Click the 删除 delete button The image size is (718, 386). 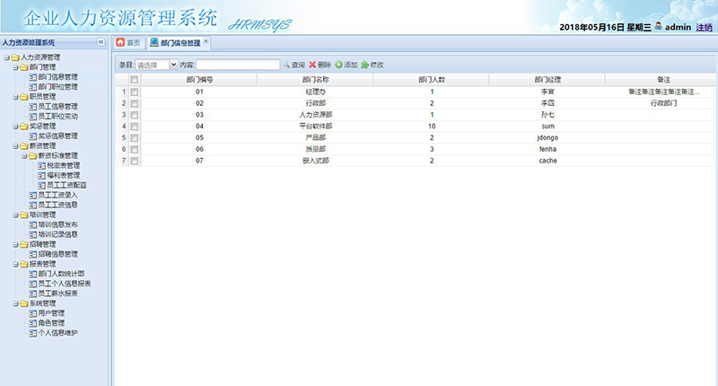coord(320,65)
